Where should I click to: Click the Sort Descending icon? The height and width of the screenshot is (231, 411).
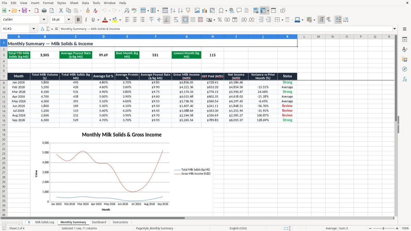click(x=180, y=11)
